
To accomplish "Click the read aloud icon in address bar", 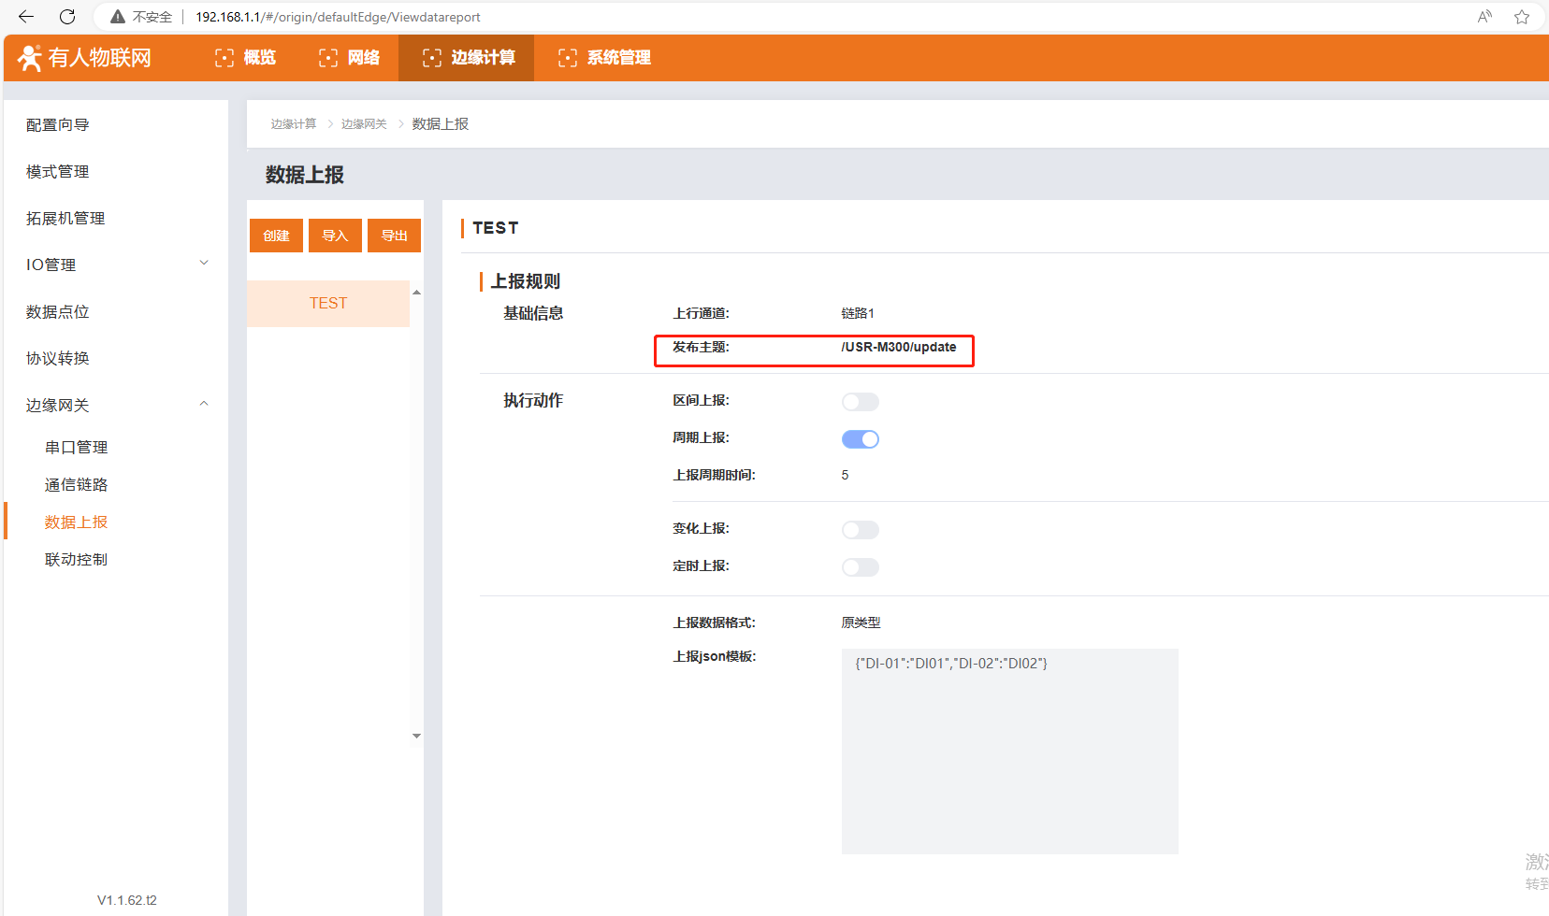I will coord(1484,17).
